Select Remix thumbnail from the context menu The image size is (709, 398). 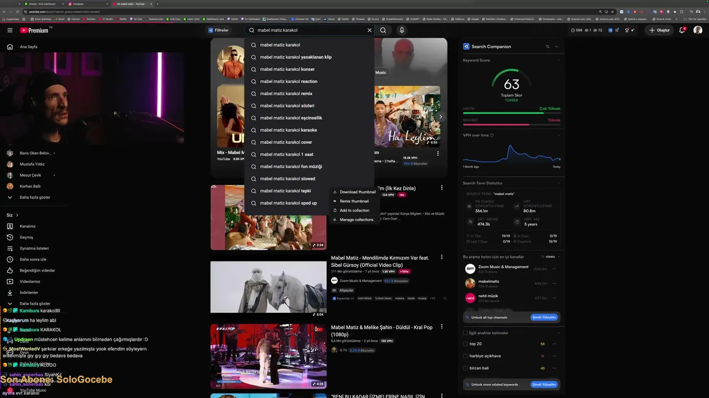point(353,201)
